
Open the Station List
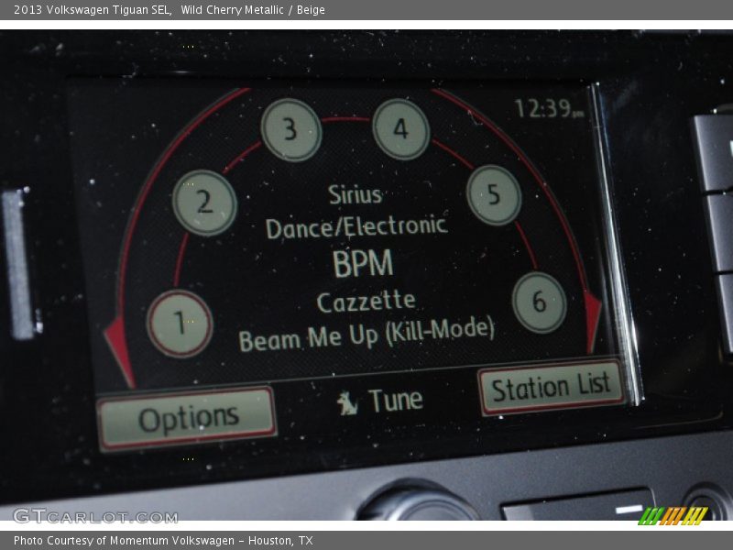552,387
